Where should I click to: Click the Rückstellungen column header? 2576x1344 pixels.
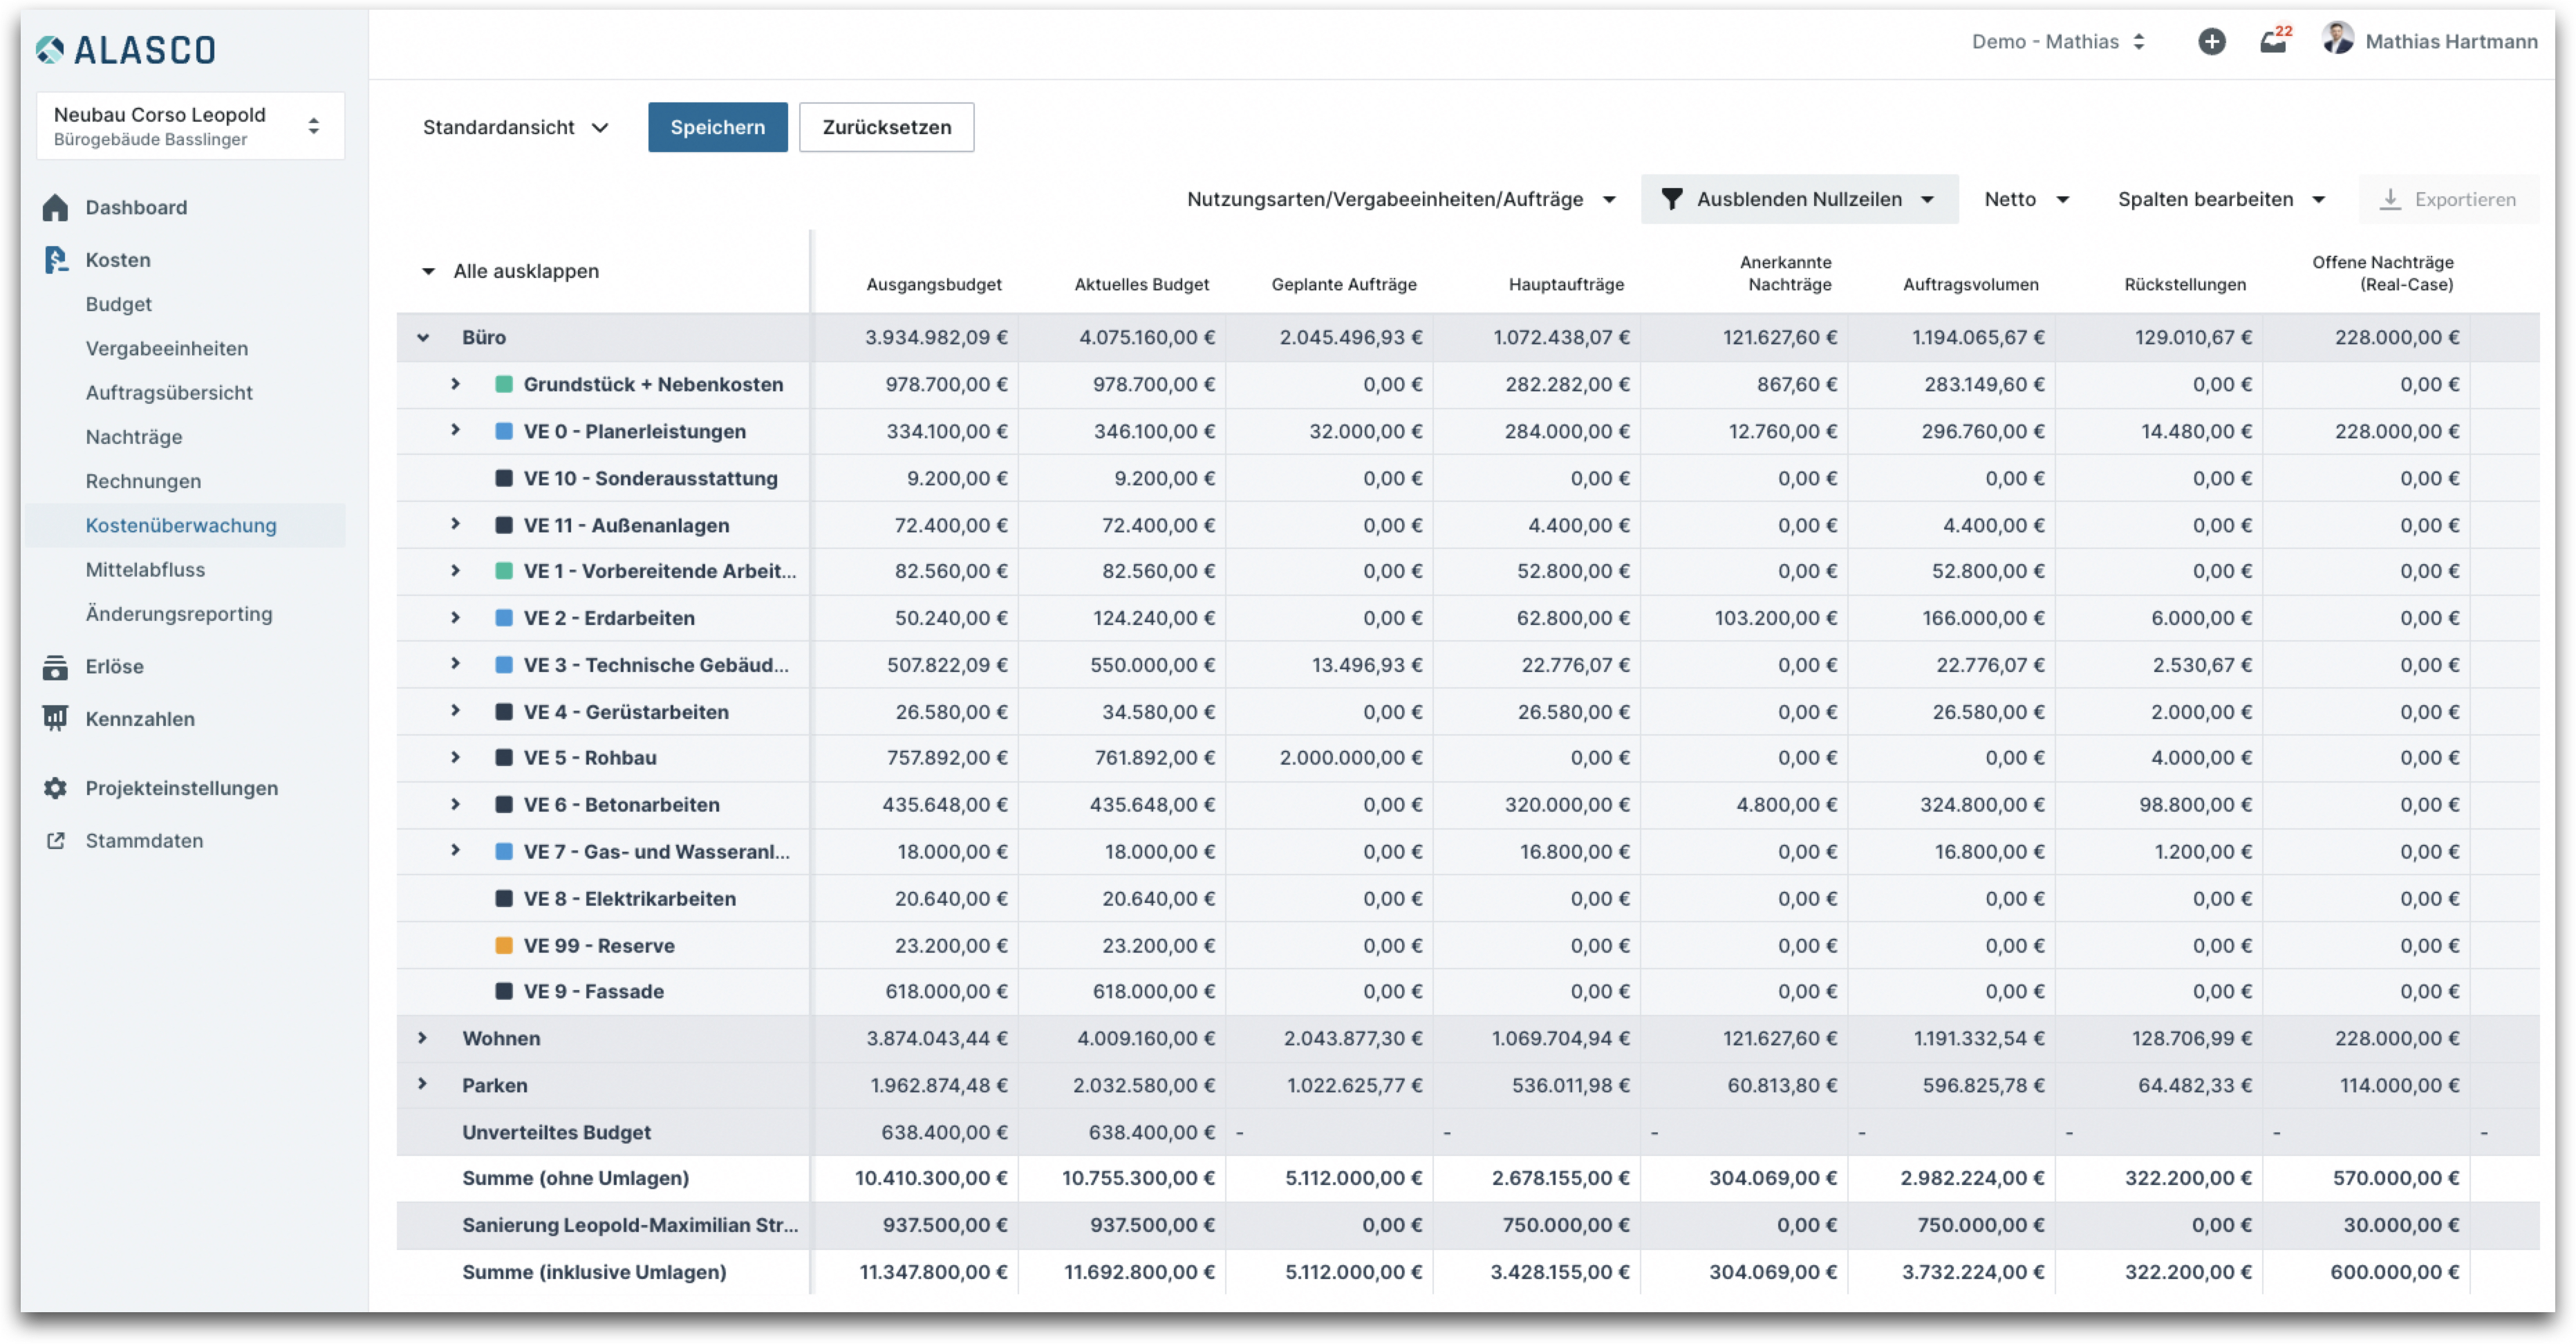point(2184,284)
